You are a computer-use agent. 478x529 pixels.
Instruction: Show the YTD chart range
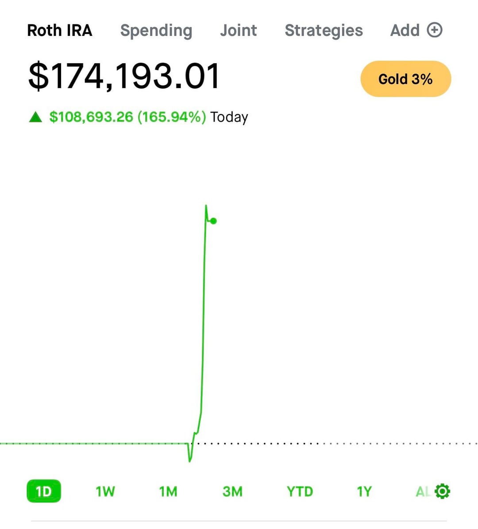pyautogui.click(x=300, y=491)
